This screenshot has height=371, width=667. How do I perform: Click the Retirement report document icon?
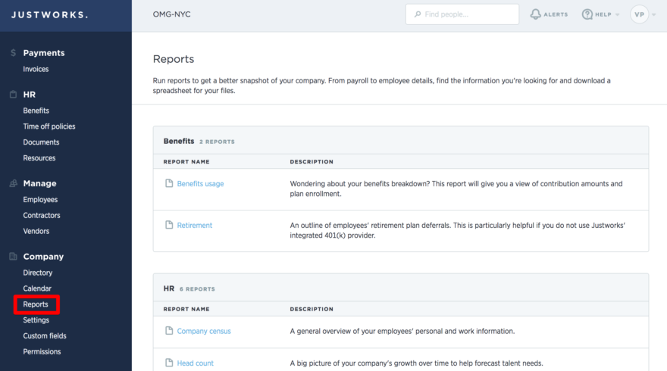tap(169, 225)
